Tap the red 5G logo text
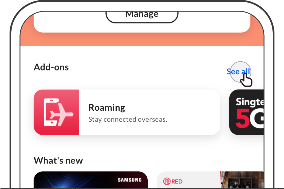This screenshot has width=284, height=189. (x=250, y=118)
